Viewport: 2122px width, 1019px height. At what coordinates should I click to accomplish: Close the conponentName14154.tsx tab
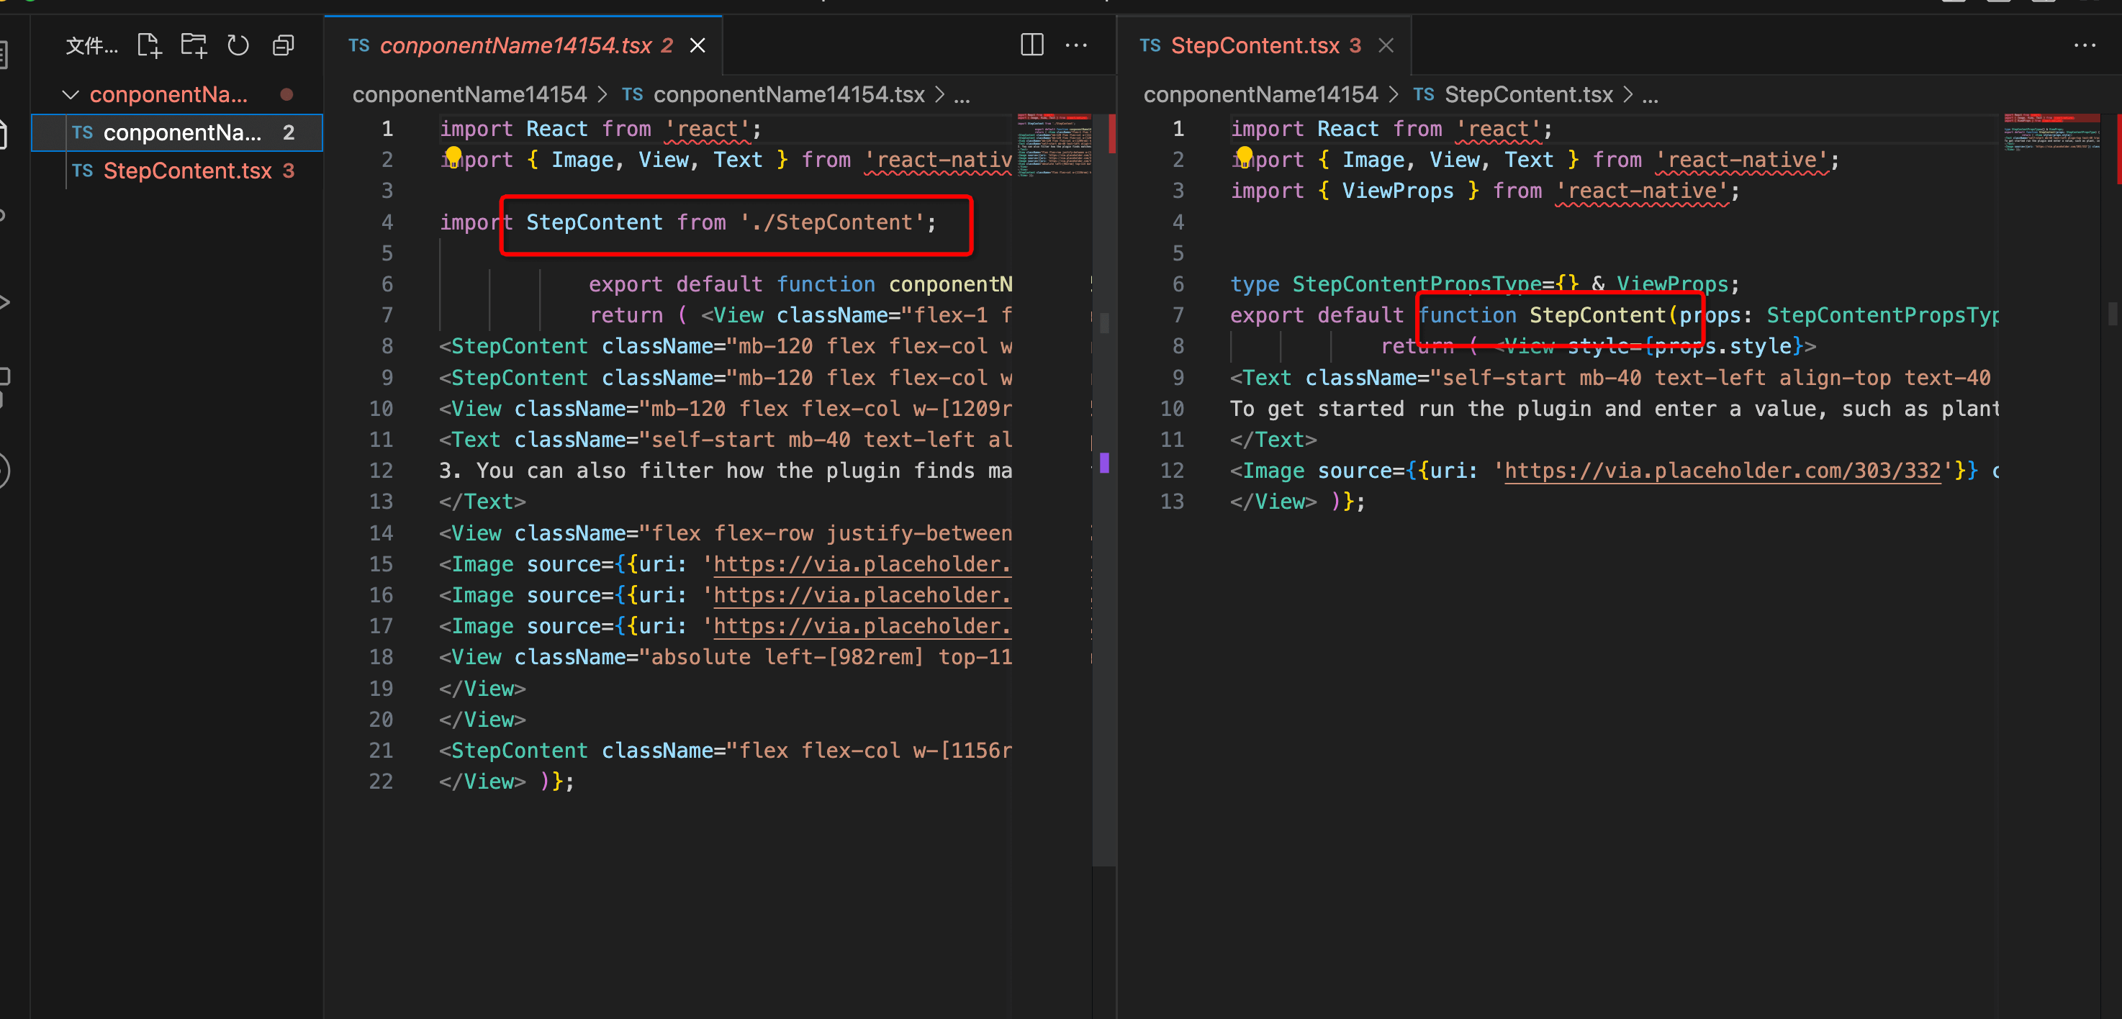(x=697, y=45)
